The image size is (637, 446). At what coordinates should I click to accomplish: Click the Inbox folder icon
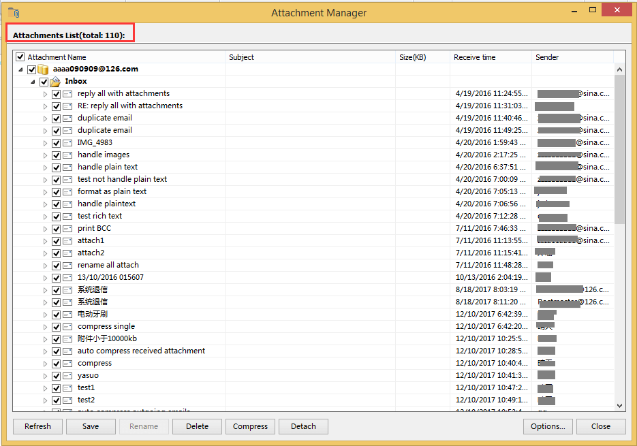(x=55, y=81)
